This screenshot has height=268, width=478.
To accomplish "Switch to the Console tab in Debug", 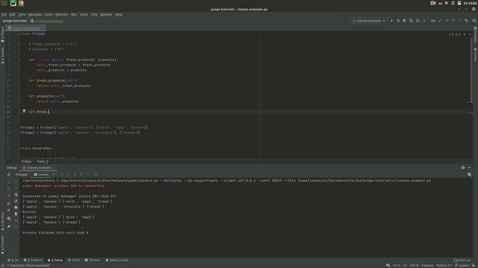I will click(41, 174).
